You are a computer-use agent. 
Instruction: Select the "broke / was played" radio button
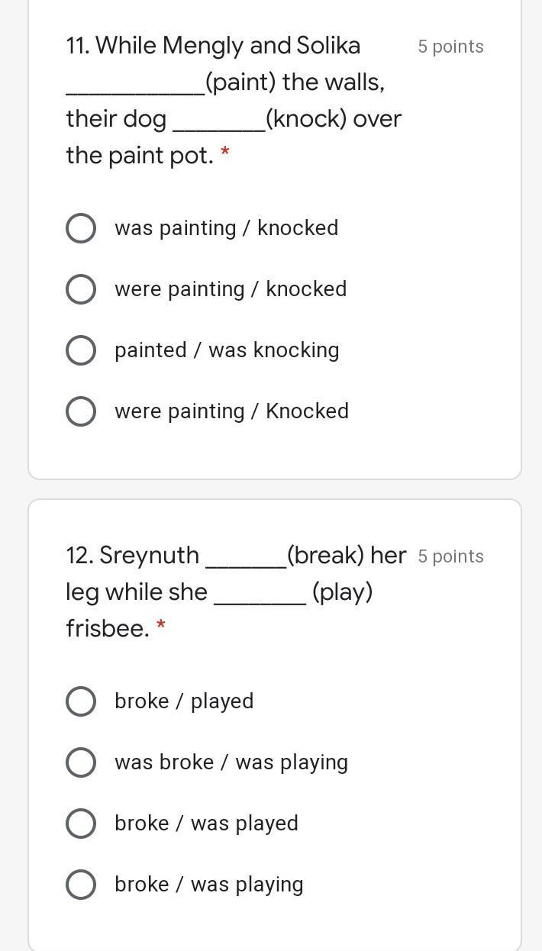coord(81,824)
